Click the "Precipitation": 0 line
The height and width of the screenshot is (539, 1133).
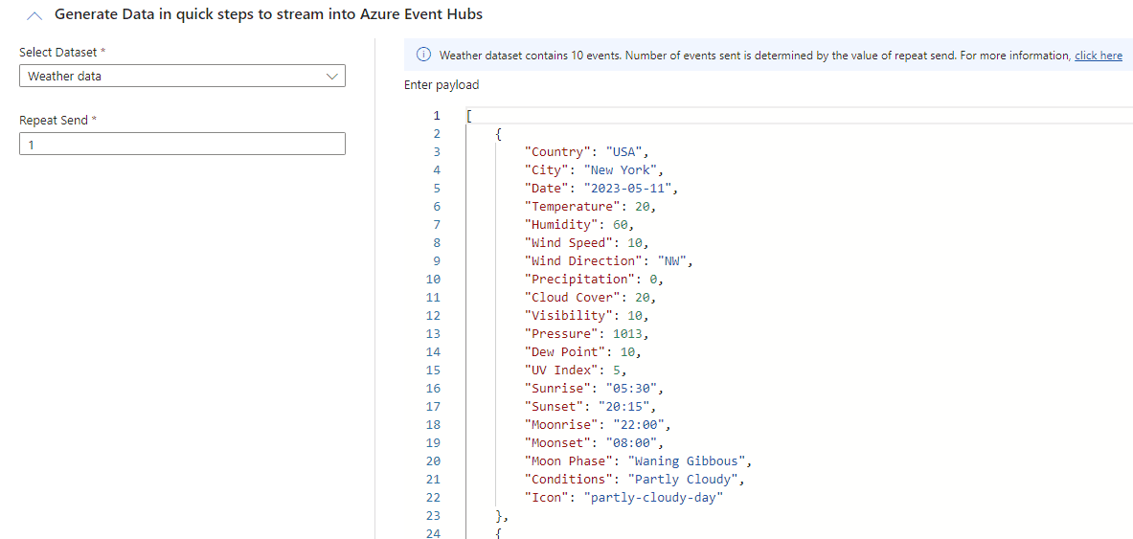pyautogui.click(x=593, y=279)
